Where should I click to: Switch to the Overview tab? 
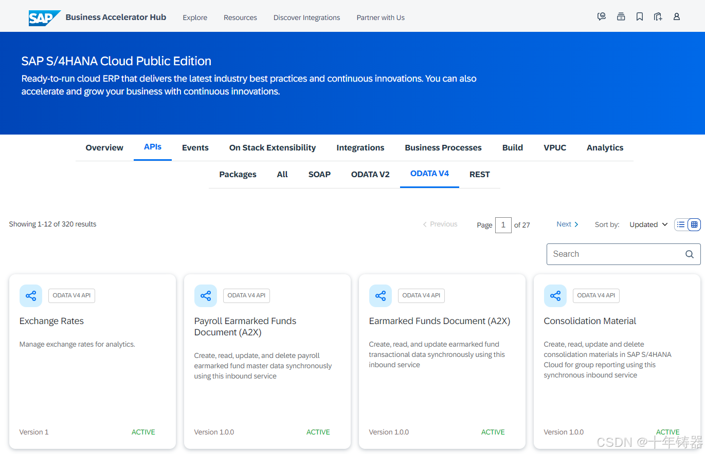coord(104,147)
